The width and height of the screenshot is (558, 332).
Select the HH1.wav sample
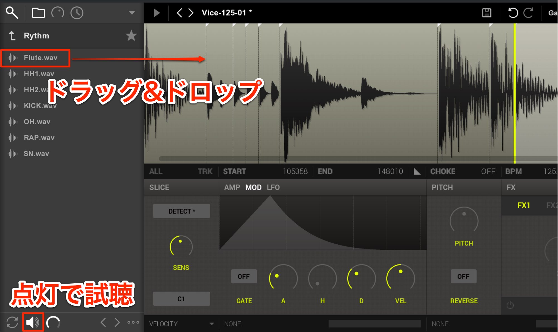coord(39,74)
